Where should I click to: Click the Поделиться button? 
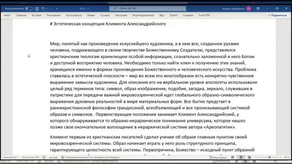[x=277, y=15]
